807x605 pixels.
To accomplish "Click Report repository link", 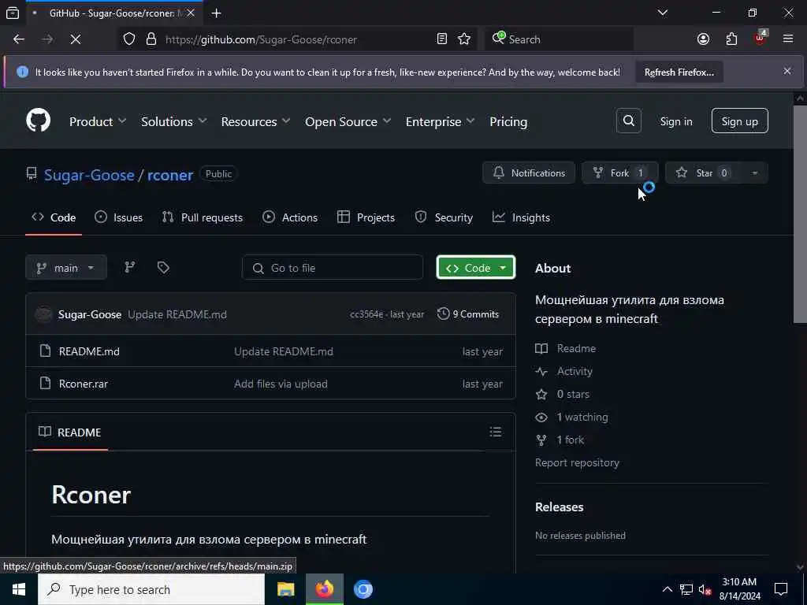I will [x=577, y=462].
